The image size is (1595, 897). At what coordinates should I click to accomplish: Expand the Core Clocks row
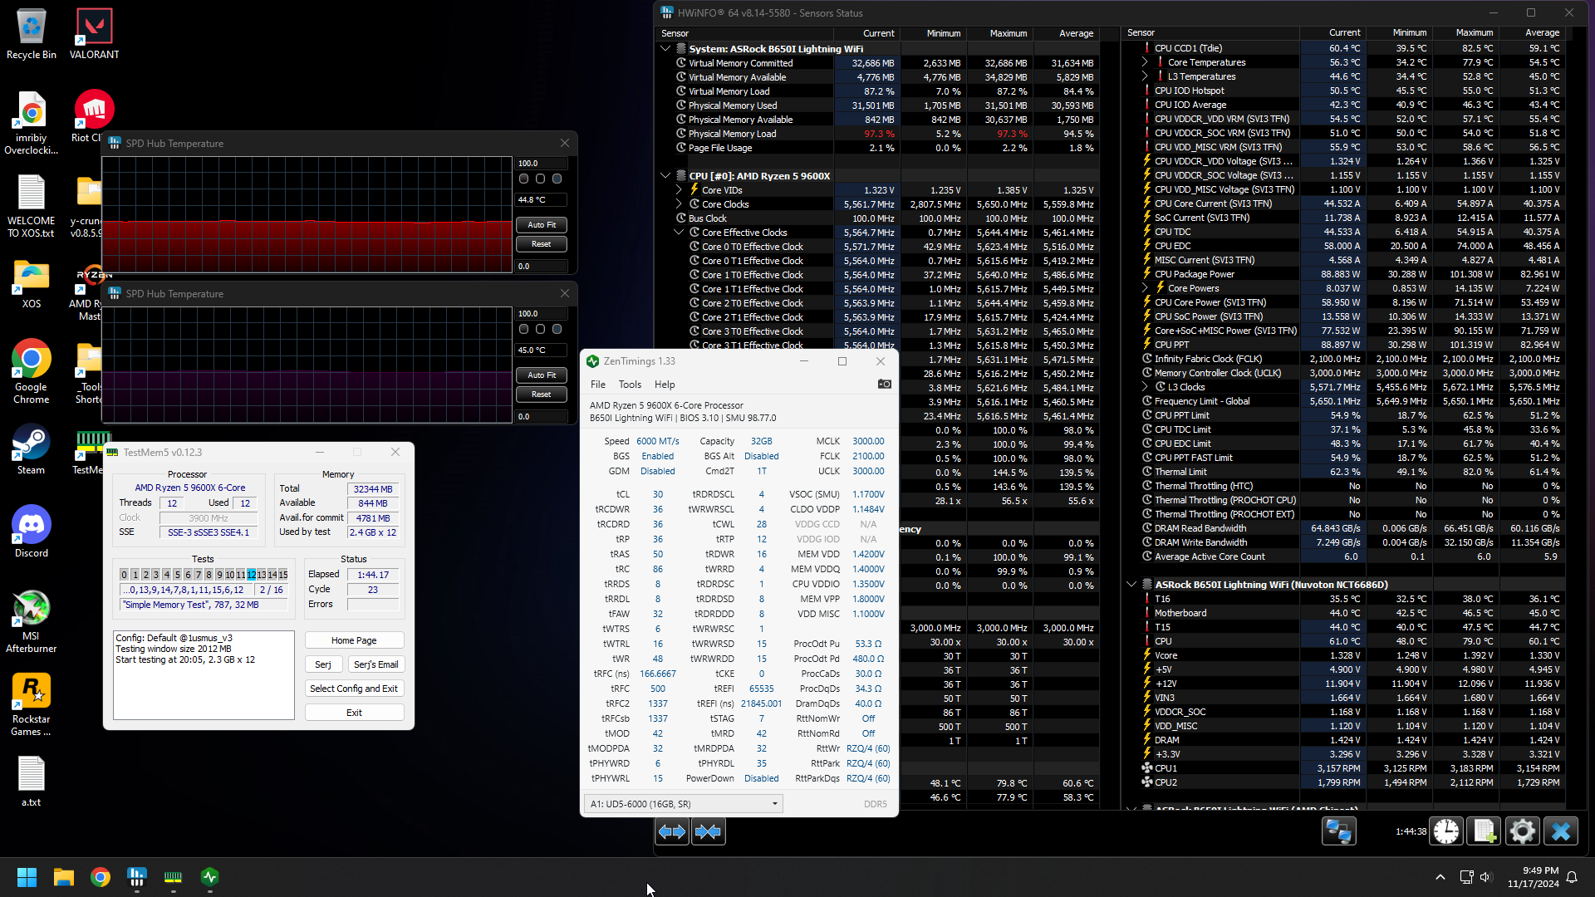click(679, 204)
